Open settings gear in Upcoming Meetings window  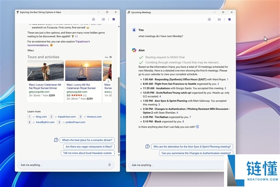[209, 19]
